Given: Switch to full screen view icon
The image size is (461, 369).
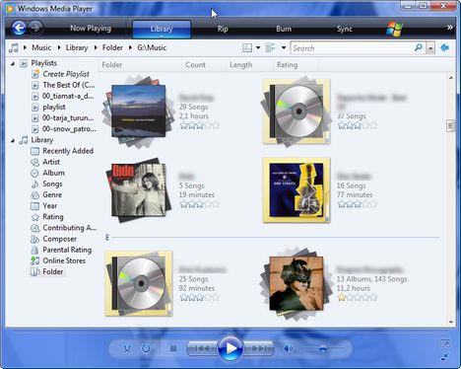Looking at the screenshot, I should click(x=445, y=343).
